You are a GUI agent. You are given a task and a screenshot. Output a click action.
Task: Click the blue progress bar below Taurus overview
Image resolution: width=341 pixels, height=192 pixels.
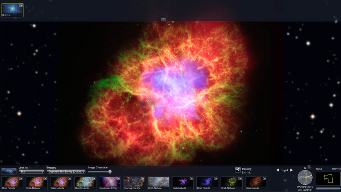(328, 188)
